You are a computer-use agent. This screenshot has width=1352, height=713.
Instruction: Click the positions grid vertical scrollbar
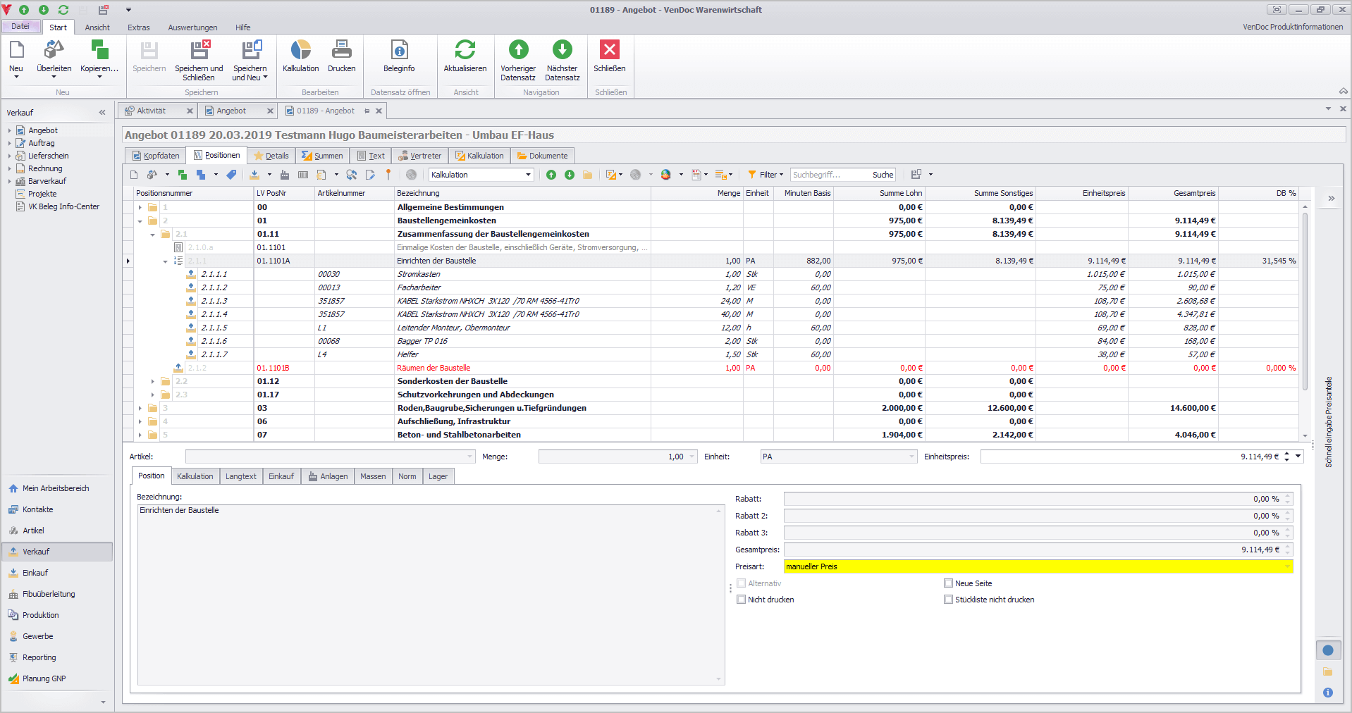[1305, 296]
